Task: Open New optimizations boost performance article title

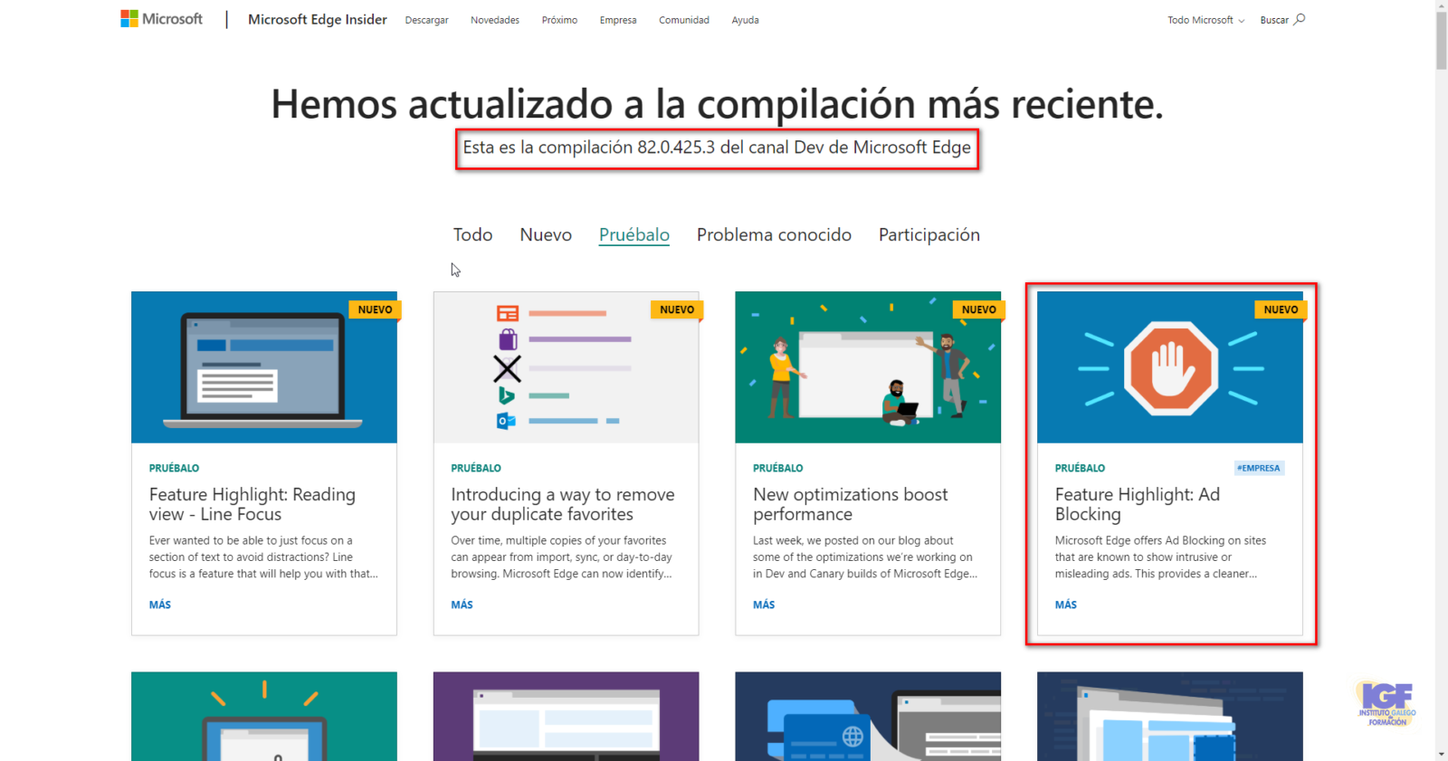Action: click(x=850, y=504)
